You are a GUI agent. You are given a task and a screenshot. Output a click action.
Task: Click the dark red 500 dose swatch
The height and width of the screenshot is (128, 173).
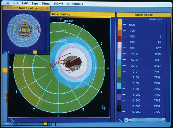tap(120, 36)
